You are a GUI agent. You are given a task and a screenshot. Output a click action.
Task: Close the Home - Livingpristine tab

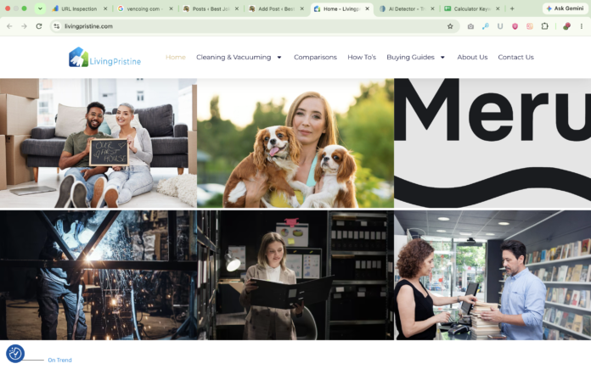(x=367, y=8)
